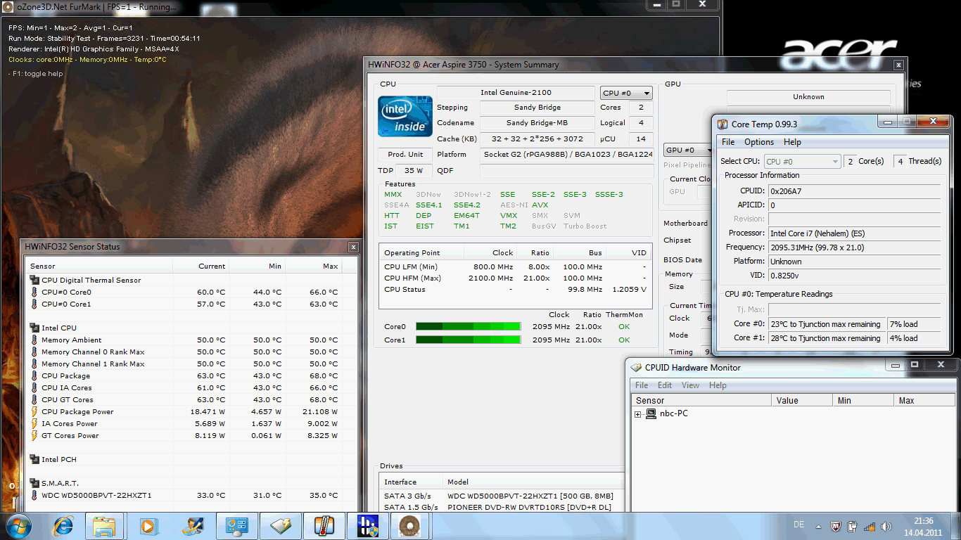Expand the nbc-PC tree node
961x540 pixels.
pos(638,414)
